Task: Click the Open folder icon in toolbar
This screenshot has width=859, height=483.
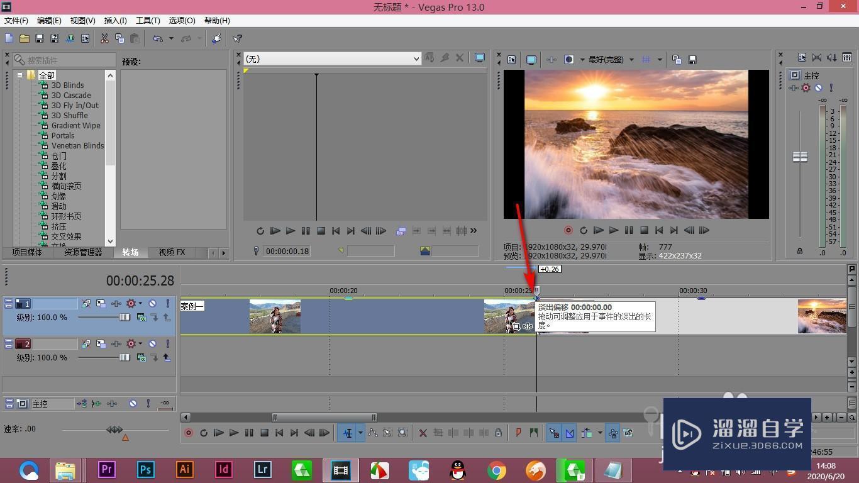Action: coord(25,38)
